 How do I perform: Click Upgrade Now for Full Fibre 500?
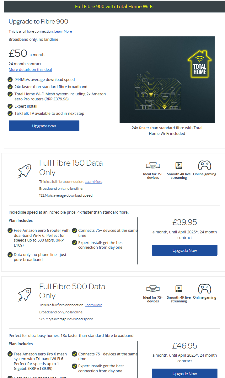[185, 374]
